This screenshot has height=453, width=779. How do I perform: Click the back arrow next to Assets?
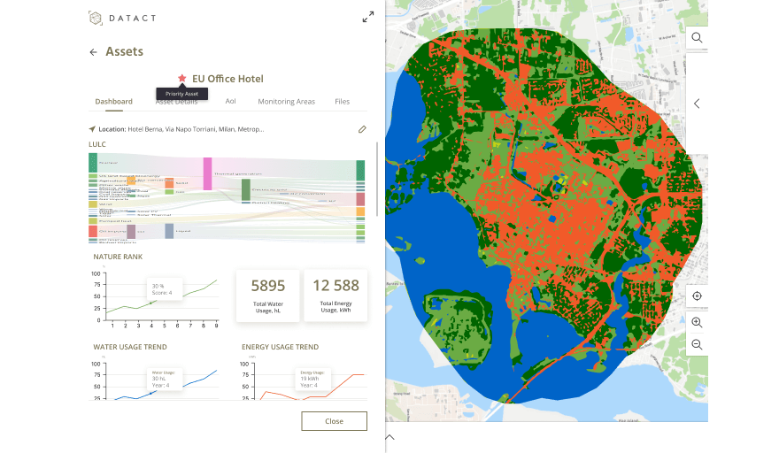coord(94,52)
